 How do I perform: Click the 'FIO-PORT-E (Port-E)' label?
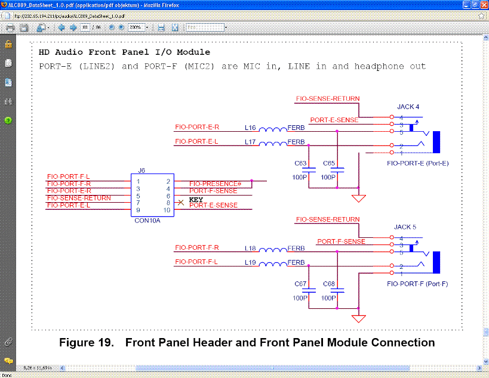point(417,163)
